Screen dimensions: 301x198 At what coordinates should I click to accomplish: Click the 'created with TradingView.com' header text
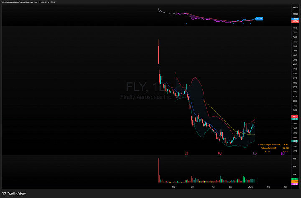click(20, 3)
